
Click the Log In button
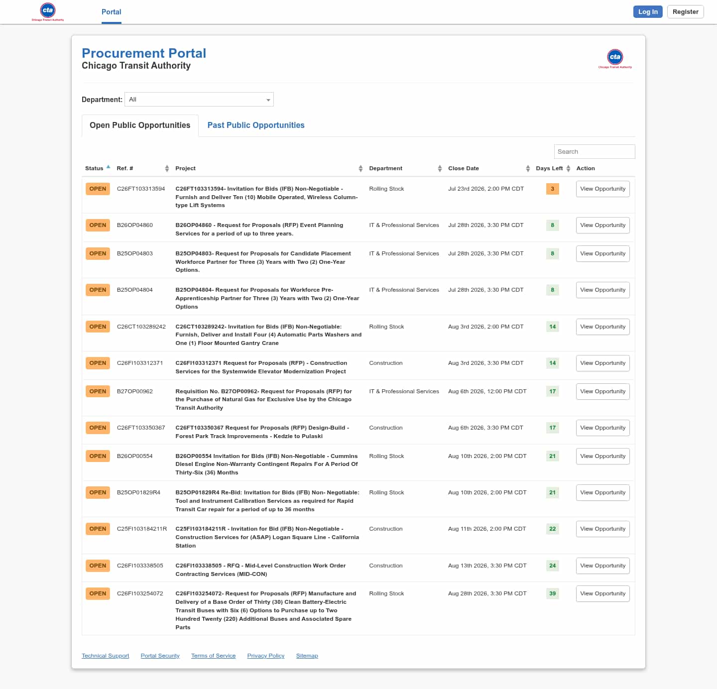pyautogui.click(x=648, y=12)
